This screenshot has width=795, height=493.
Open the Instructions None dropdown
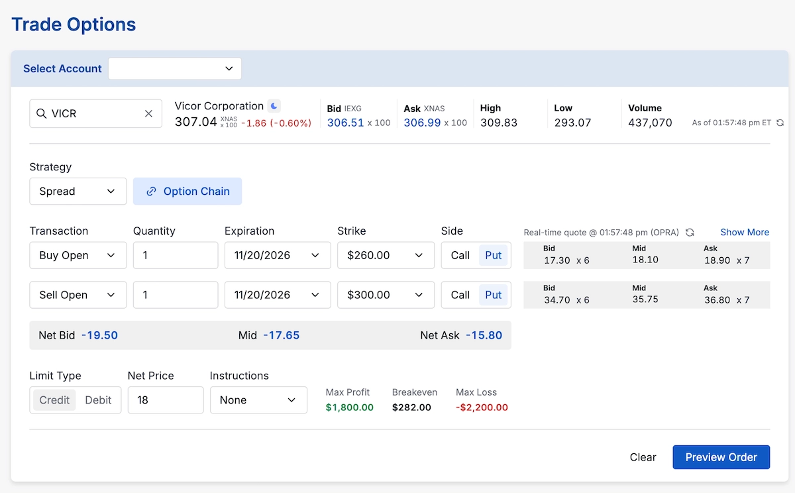(x=258, y=400)
